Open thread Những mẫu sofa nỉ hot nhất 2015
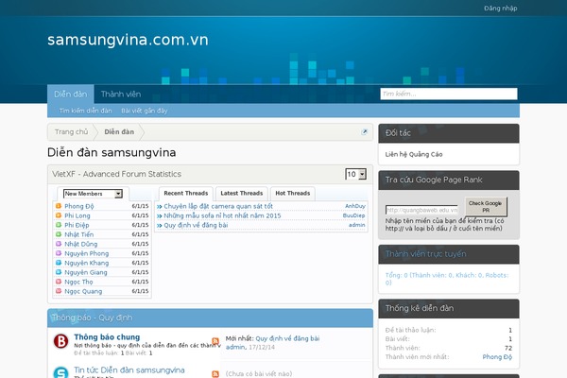The height and width of the screenshot is (378, 567). [x=222, y=215]
